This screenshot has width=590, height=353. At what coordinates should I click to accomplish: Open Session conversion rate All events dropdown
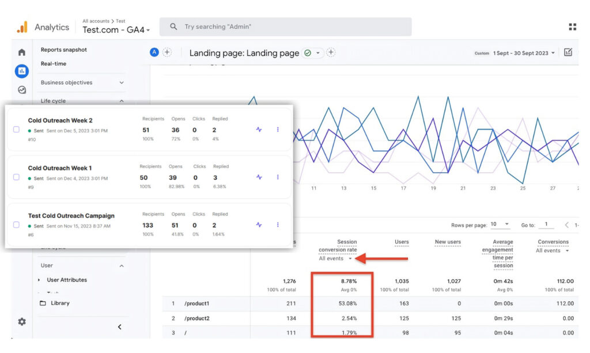click(335, 259)
